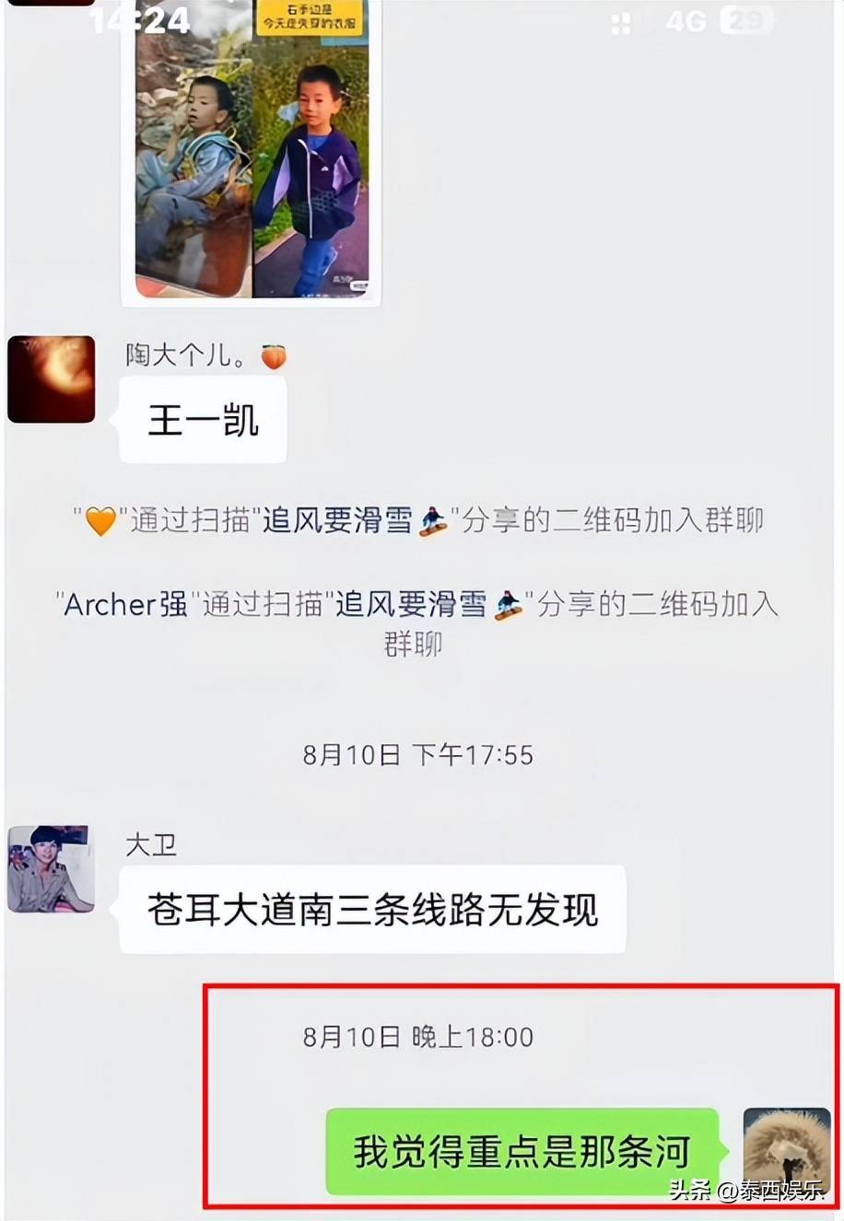Viewport: 844px width, 1221px height.
Task: Open Archer强 profile link
Action: point(125,605)
